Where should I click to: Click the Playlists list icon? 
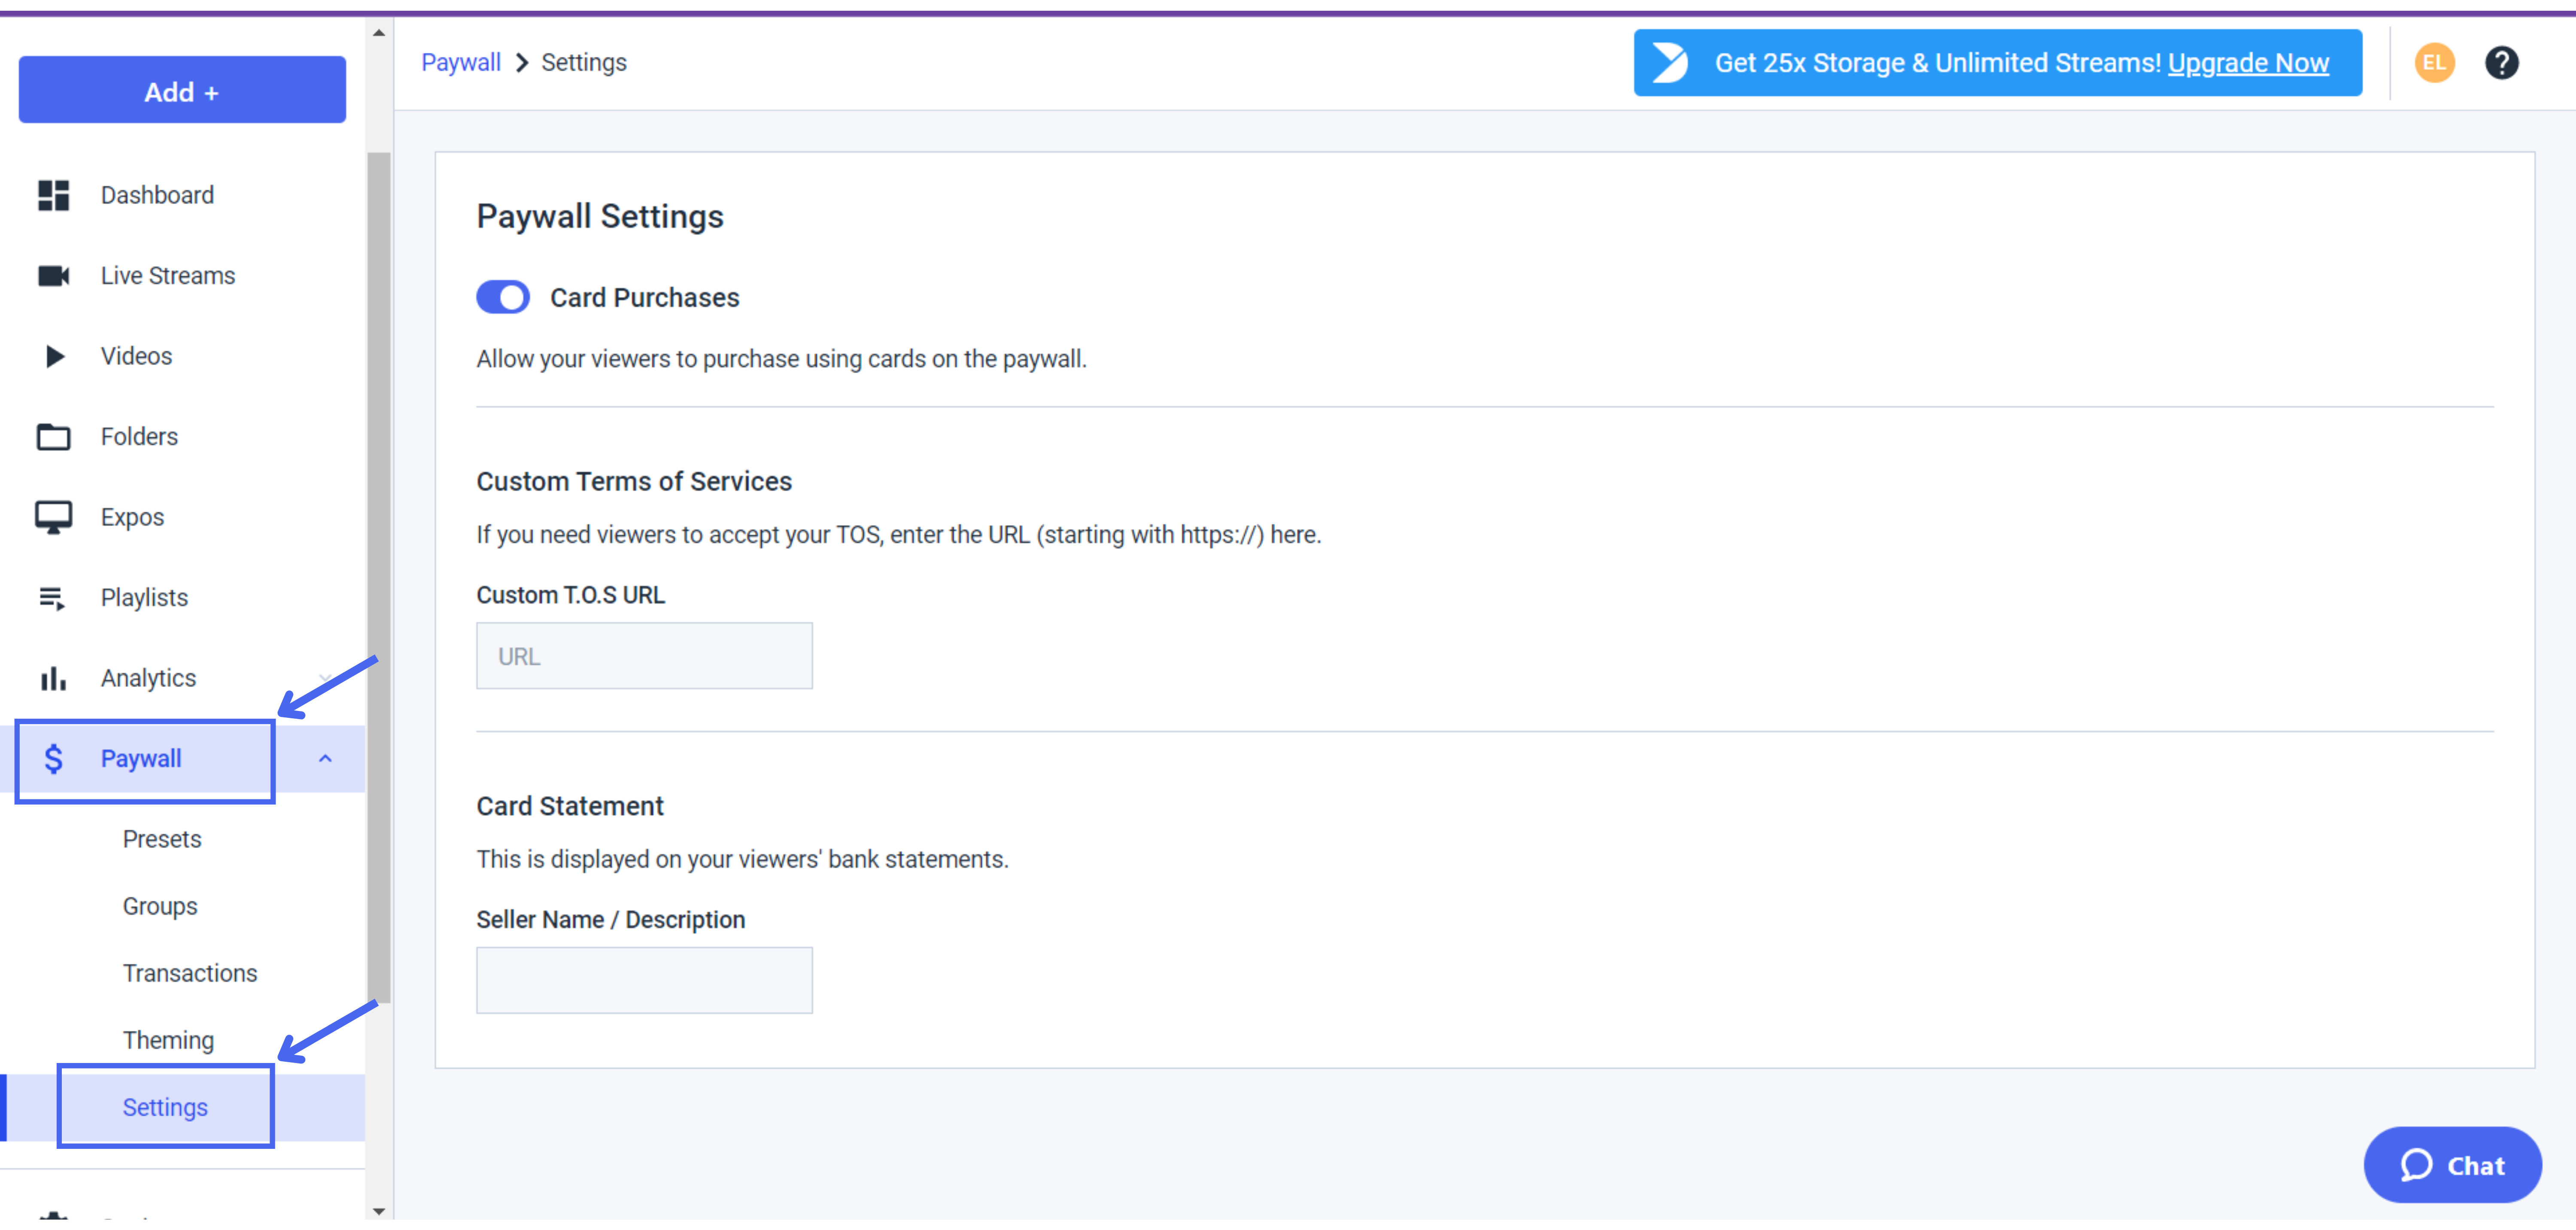(52, 599)
